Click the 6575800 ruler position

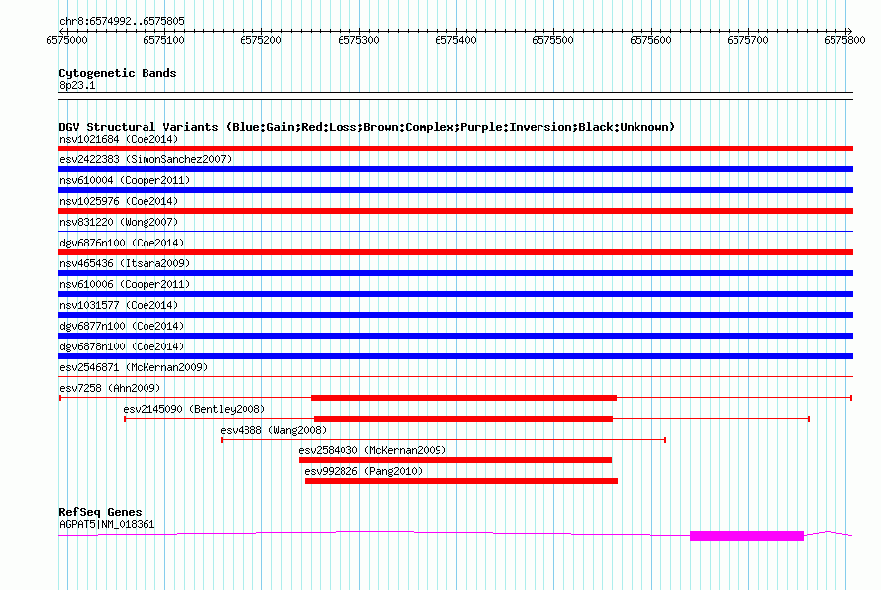coord(845,40)
